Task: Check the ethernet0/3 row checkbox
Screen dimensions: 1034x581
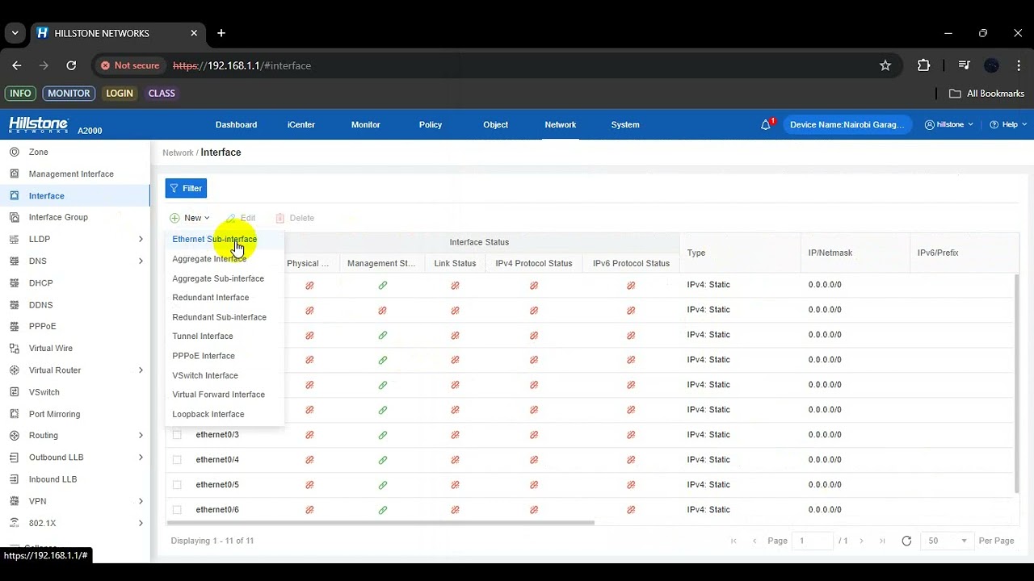Action: point(177,435)
